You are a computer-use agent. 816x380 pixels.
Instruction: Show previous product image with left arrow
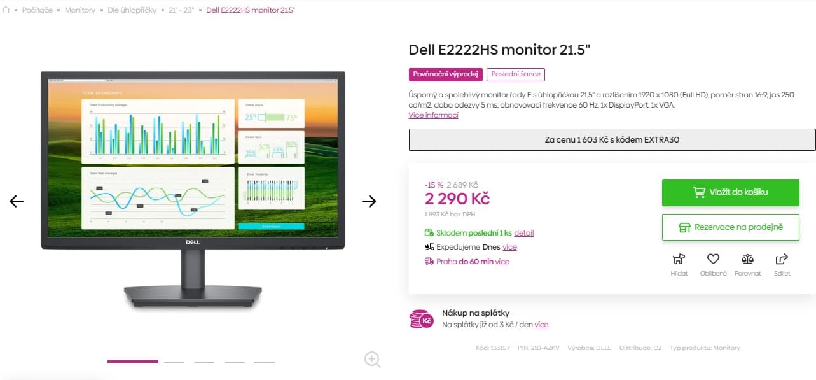[17, 201]
